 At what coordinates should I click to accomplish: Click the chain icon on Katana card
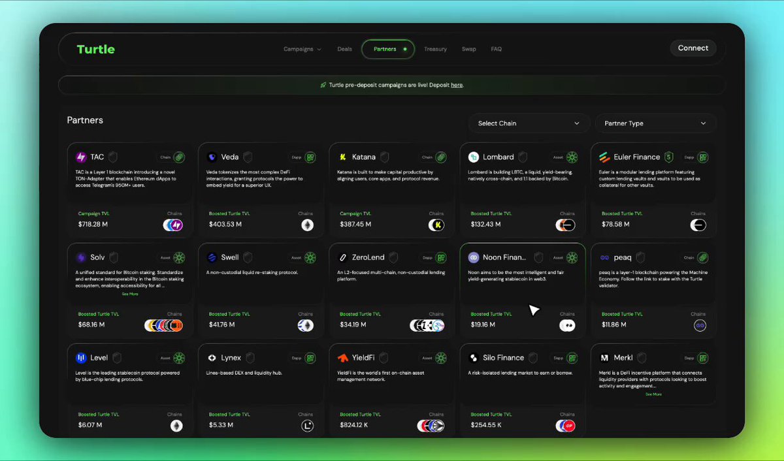(436, 225)
